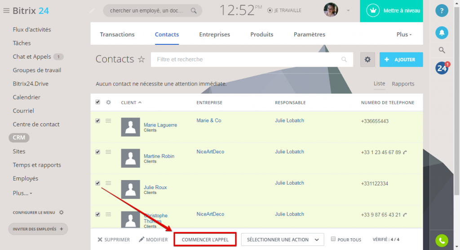Open the Paramètres tab

click(x=309, y=34)
